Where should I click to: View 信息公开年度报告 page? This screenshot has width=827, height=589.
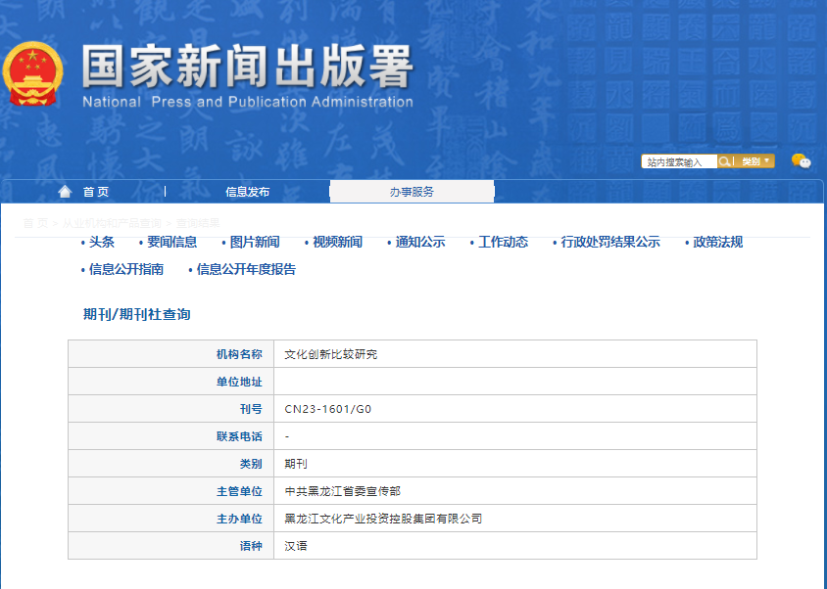pos(246,270)
